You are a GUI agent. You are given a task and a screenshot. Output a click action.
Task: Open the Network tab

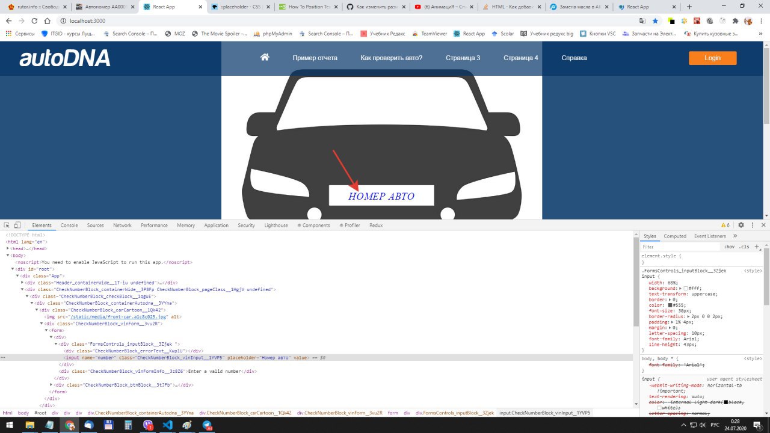point(122,225)
